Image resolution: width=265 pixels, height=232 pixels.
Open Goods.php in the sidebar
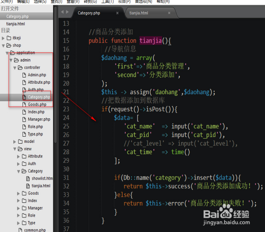point(37,105)
